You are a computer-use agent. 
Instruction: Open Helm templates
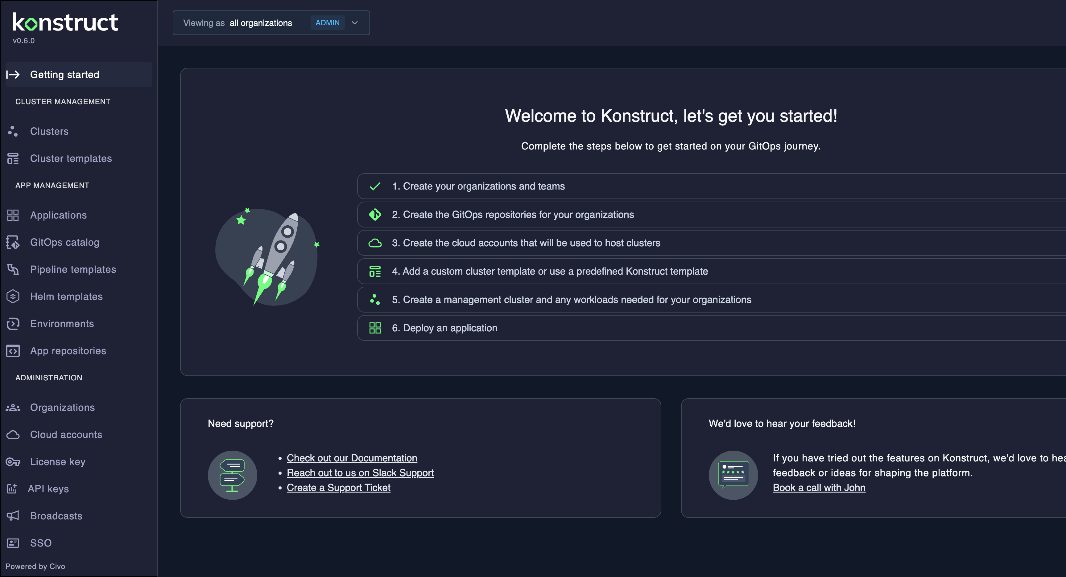pos(79,297)
